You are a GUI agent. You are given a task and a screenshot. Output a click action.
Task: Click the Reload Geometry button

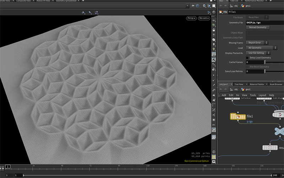(258, 28)
